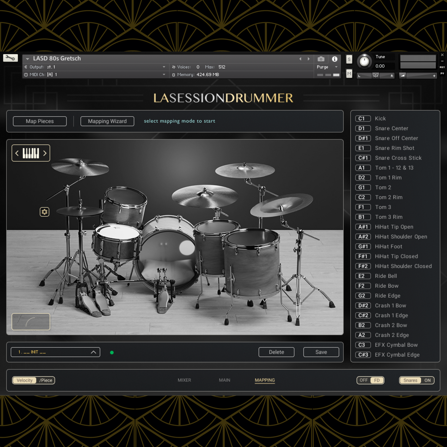Go to previous instrument arrow in header
Image resolution: width=447 pixels, height=447 pixels.
300,59
